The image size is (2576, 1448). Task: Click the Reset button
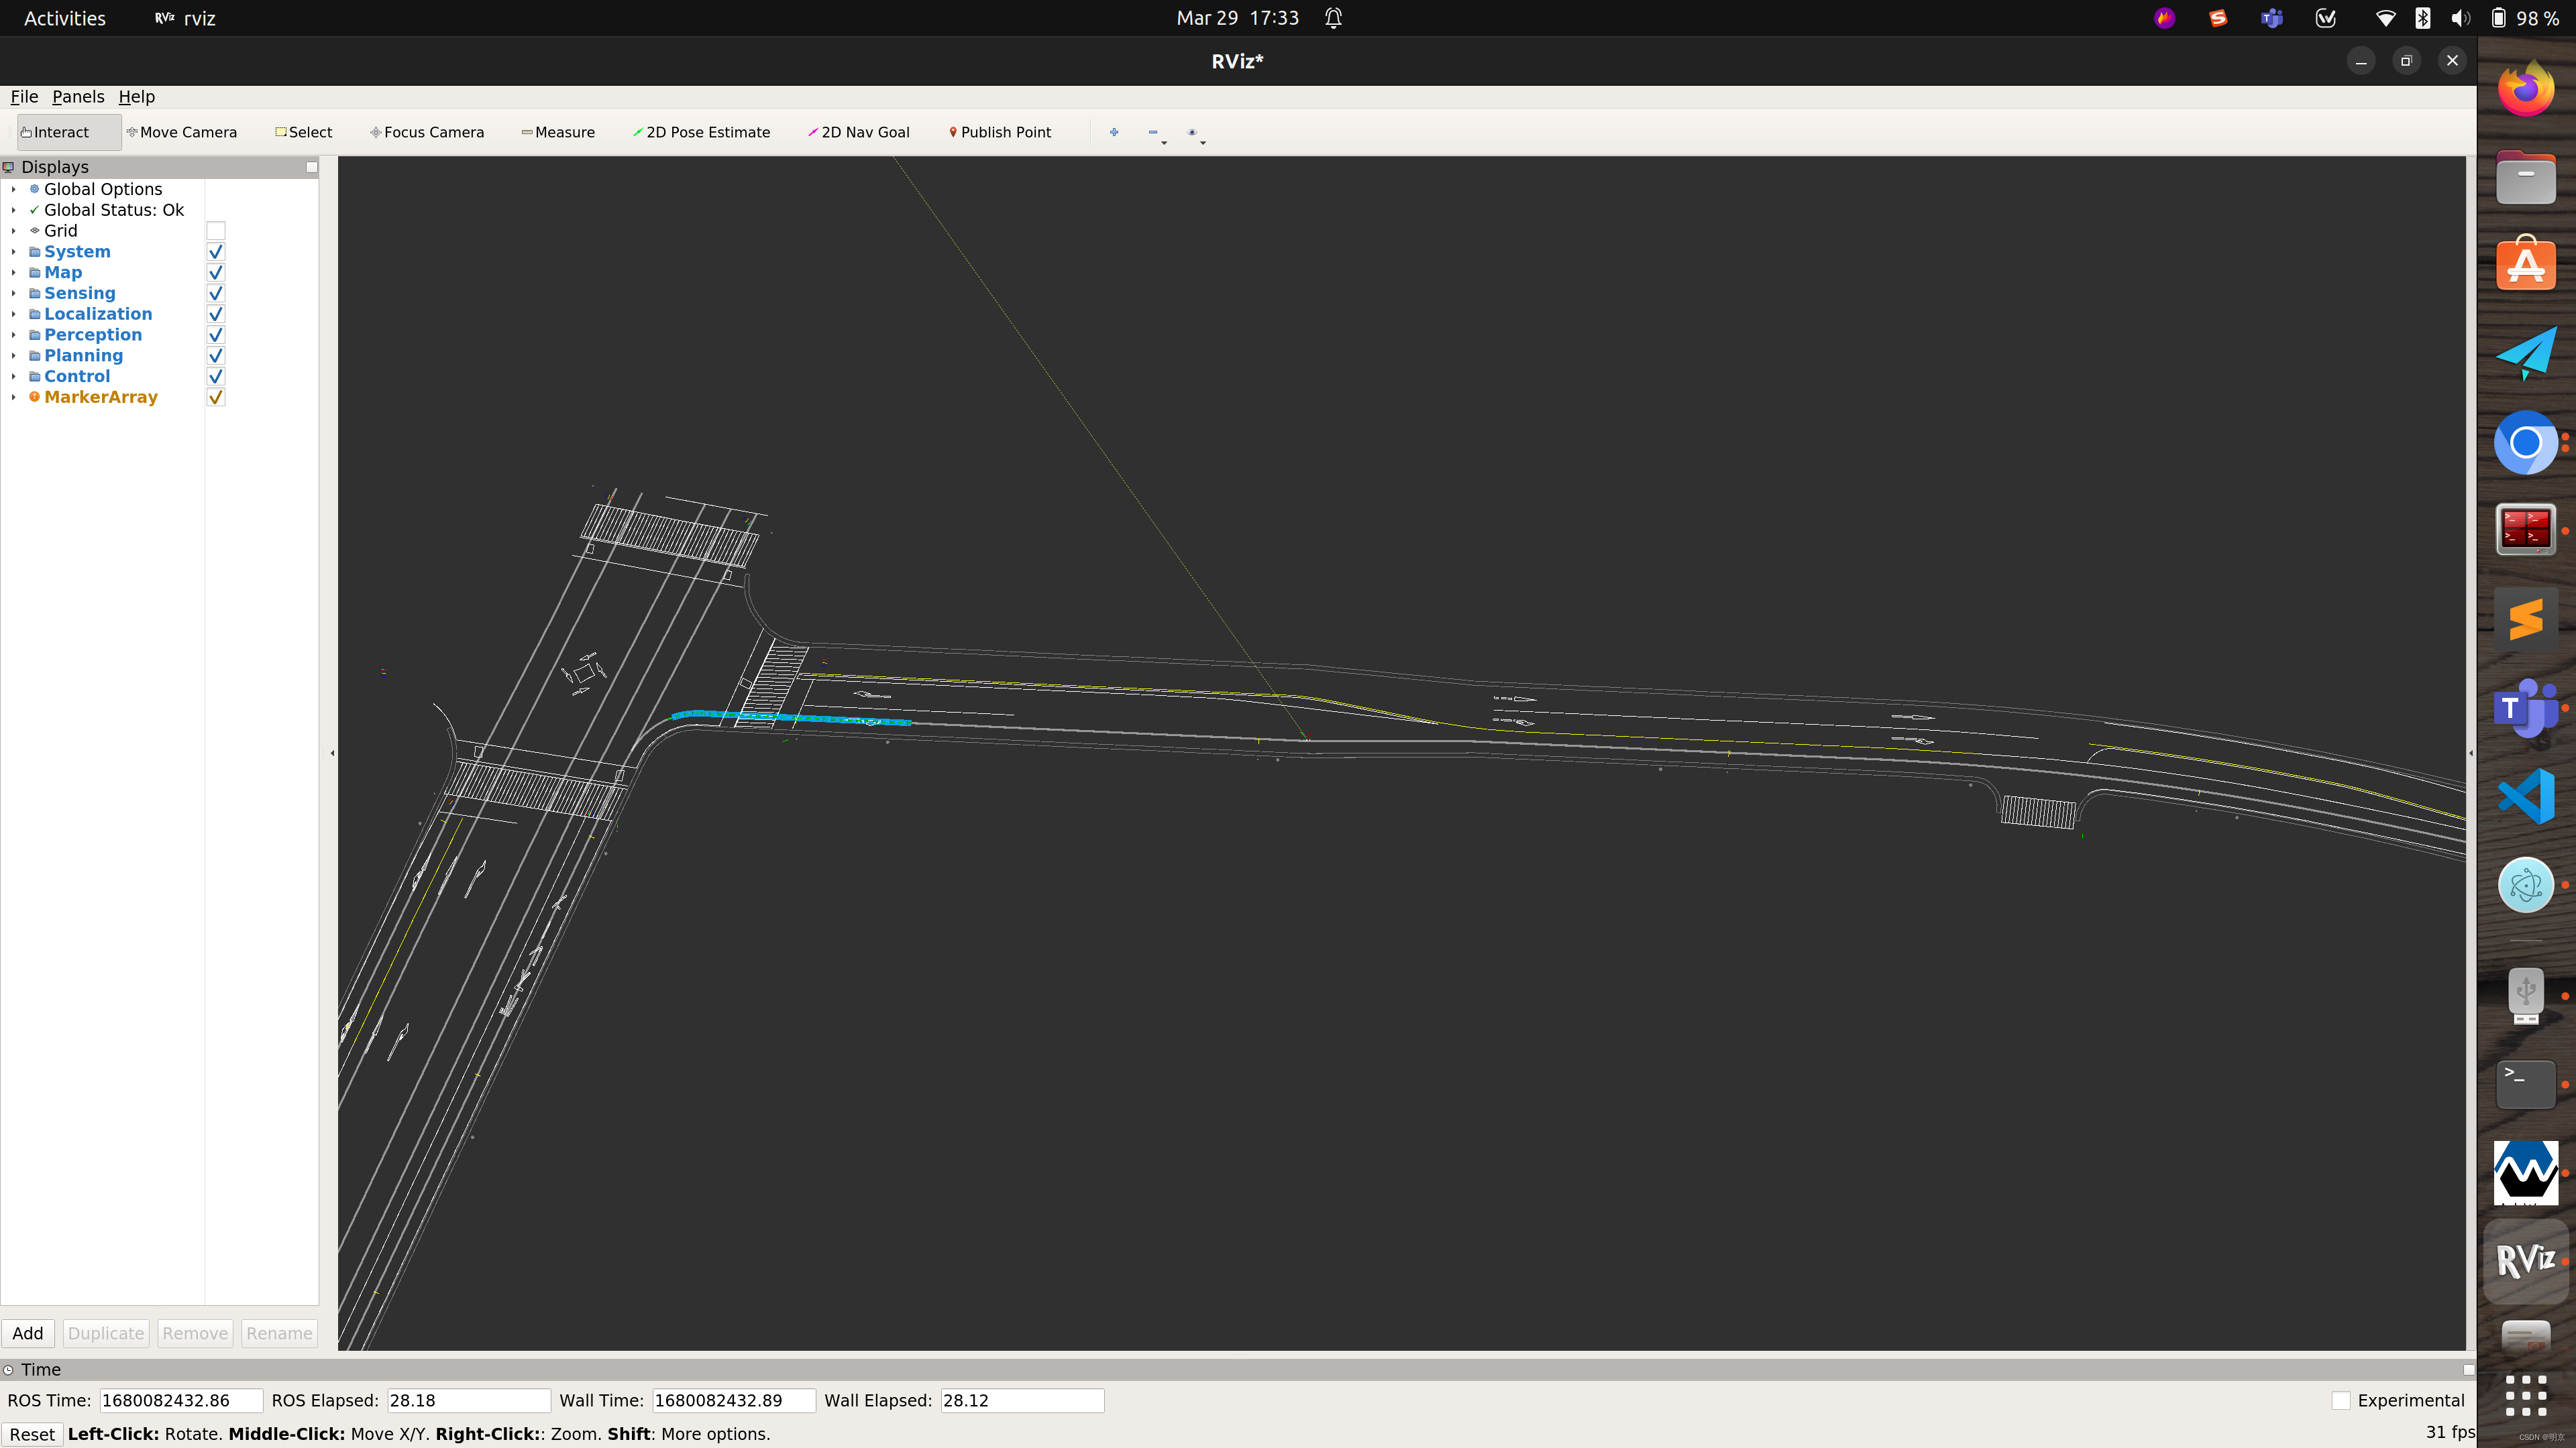pos(32,1434)
